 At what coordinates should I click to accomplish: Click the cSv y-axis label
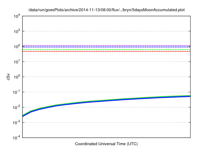click(9, 77)
